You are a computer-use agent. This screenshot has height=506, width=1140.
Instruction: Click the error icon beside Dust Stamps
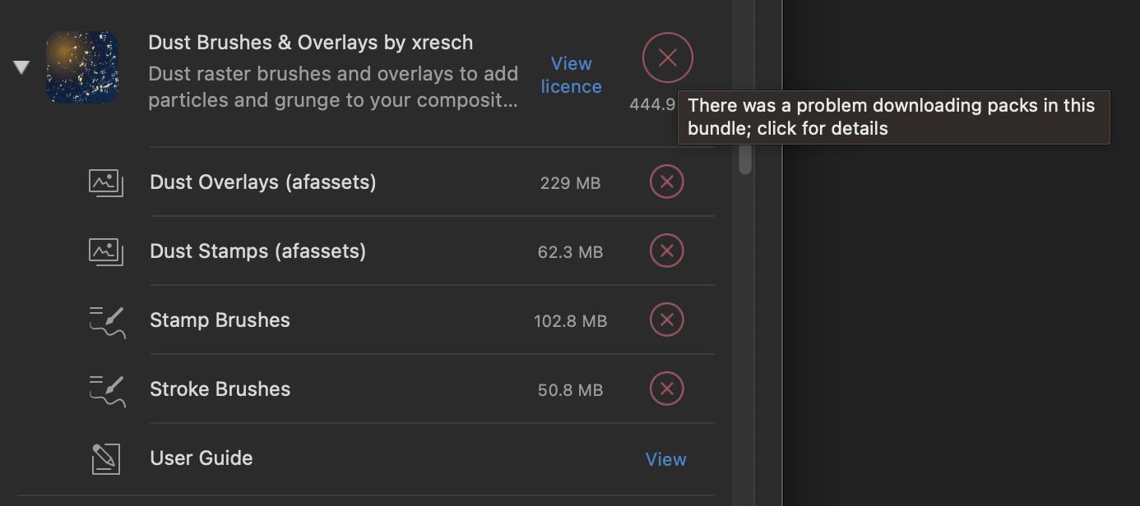[666, 251]
